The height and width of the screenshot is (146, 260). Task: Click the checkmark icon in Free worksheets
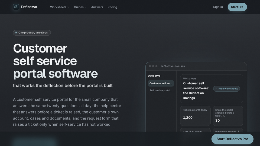(216, 89)
